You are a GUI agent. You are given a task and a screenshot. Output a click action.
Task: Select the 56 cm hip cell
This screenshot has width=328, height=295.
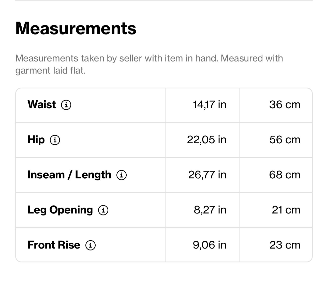point(285,140)
